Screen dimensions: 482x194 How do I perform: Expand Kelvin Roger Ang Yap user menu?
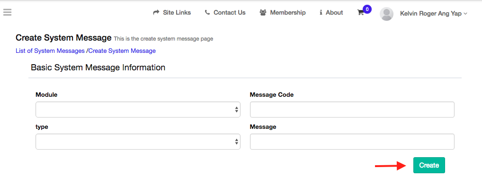click(430, 13)
